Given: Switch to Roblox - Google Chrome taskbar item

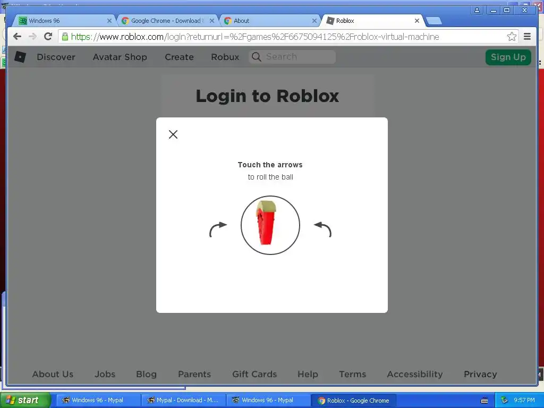Looking at the screenshot, I should click(x=353, y=401).
